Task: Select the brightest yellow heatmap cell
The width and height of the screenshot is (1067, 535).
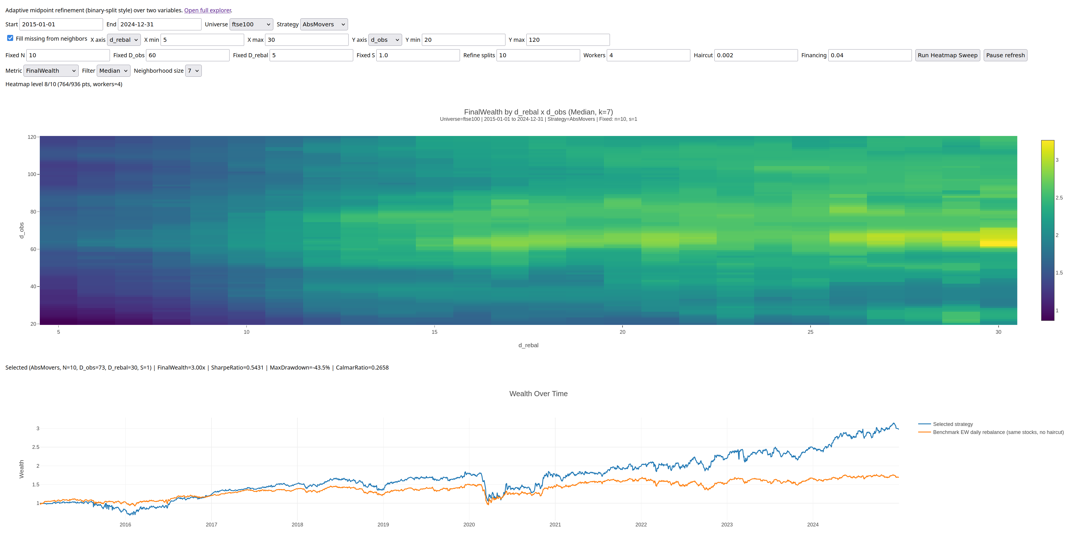Action: click(998, 244)
